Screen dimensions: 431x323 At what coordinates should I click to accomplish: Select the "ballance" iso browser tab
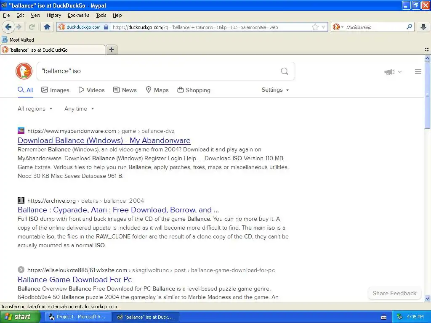52,50
